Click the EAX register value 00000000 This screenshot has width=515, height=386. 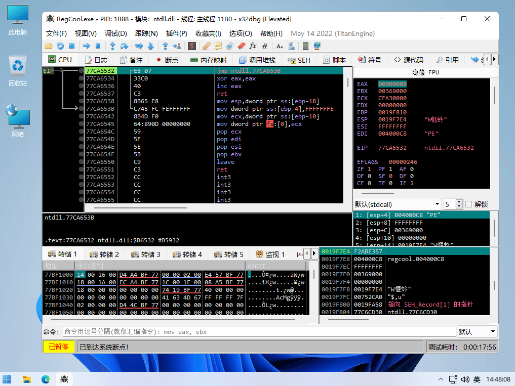(392, 84)
